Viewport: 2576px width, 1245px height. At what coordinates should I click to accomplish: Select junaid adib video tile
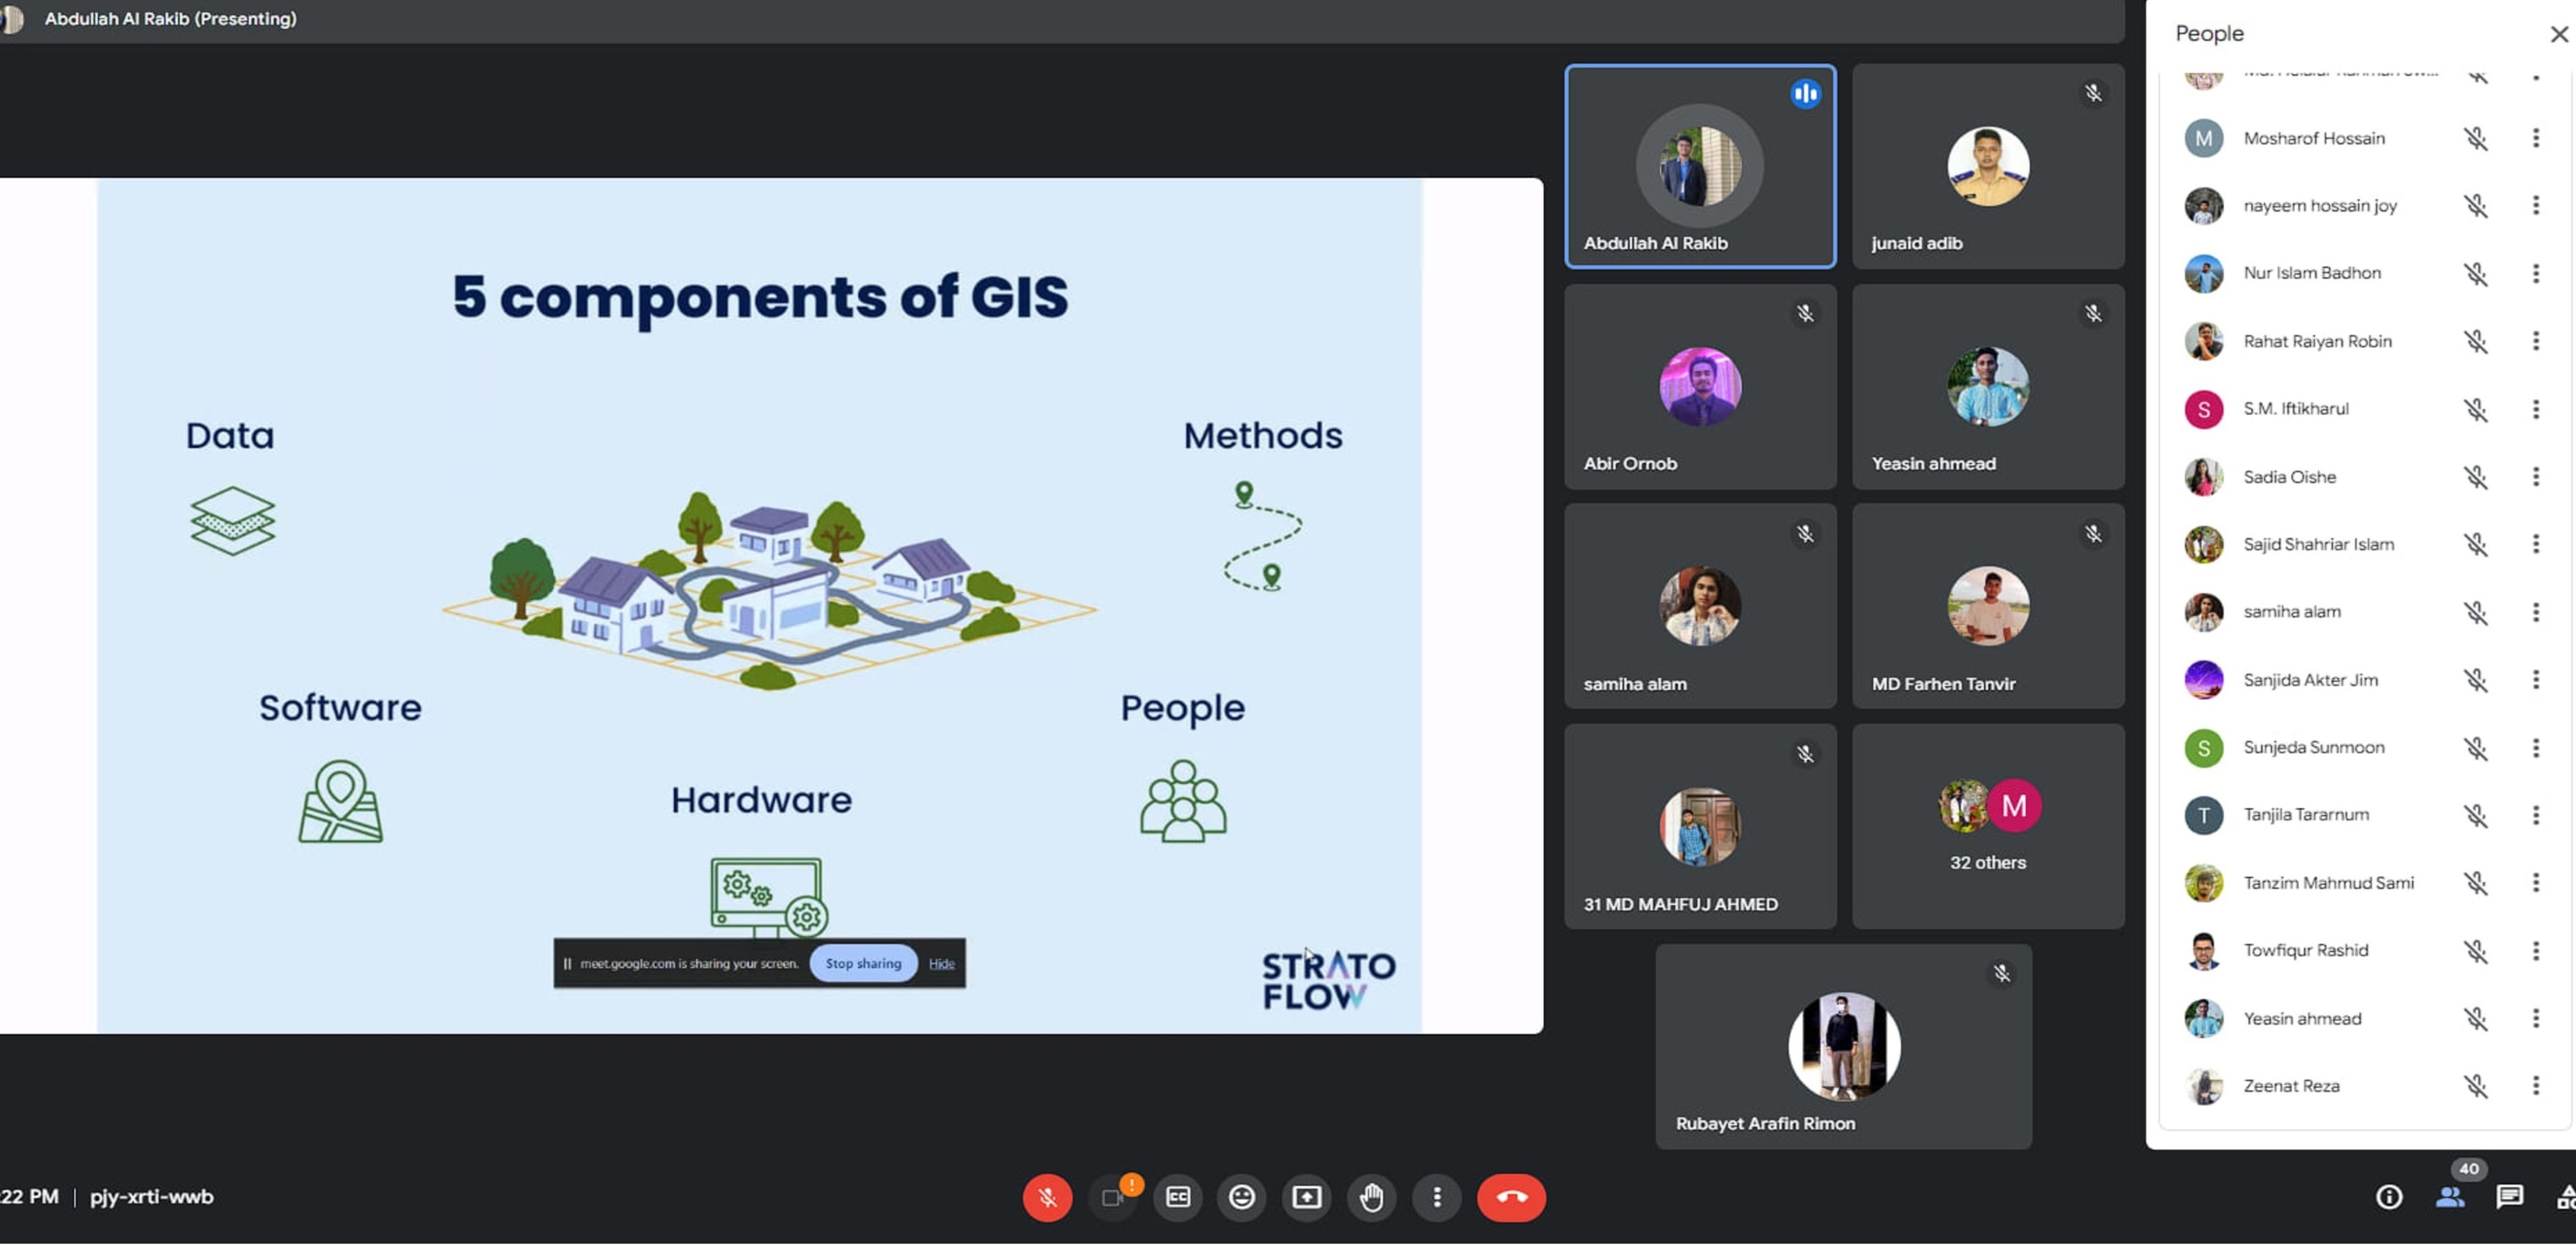point(1988,166)
